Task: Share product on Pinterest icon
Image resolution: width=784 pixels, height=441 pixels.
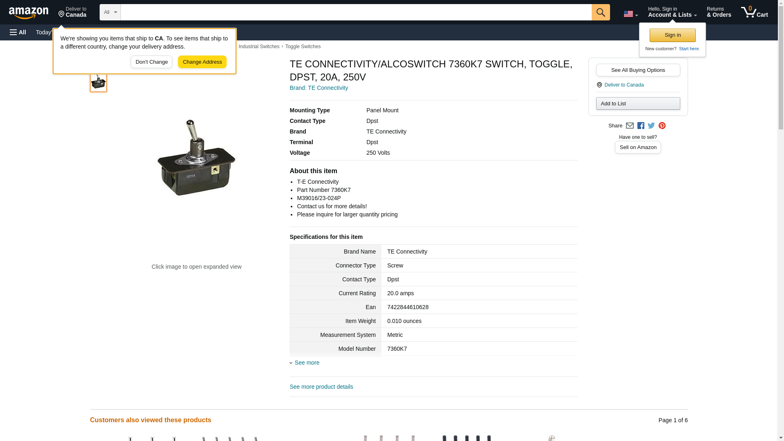Action: [662, 126]
